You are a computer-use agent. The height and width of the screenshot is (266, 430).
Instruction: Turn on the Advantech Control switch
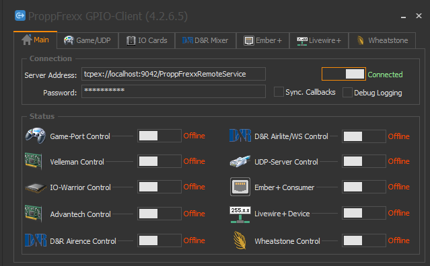pos(159,214)
